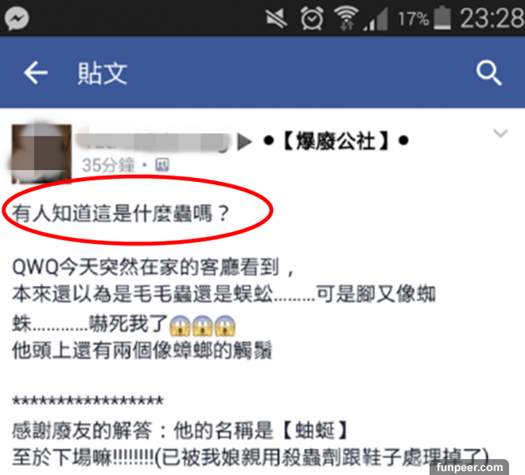Image resolution: width=525 pixels, height=475 pixels.
Task: Tap the alarm clock status icon
Action: coord(312,18)
